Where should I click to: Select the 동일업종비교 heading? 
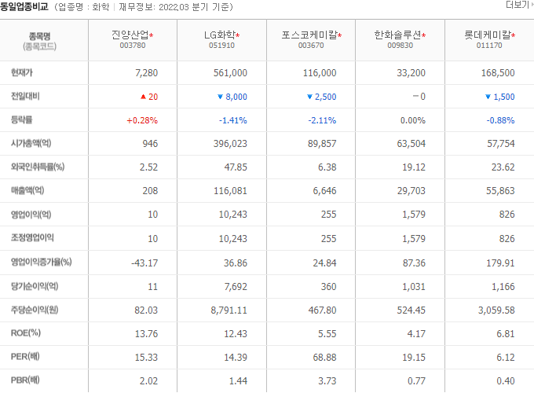(x=24, y=7)
